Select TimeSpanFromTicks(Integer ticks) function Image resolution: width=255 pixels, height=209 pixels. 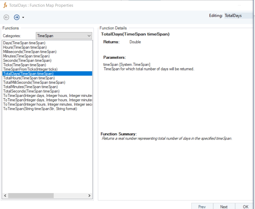[x=30, y=69]
